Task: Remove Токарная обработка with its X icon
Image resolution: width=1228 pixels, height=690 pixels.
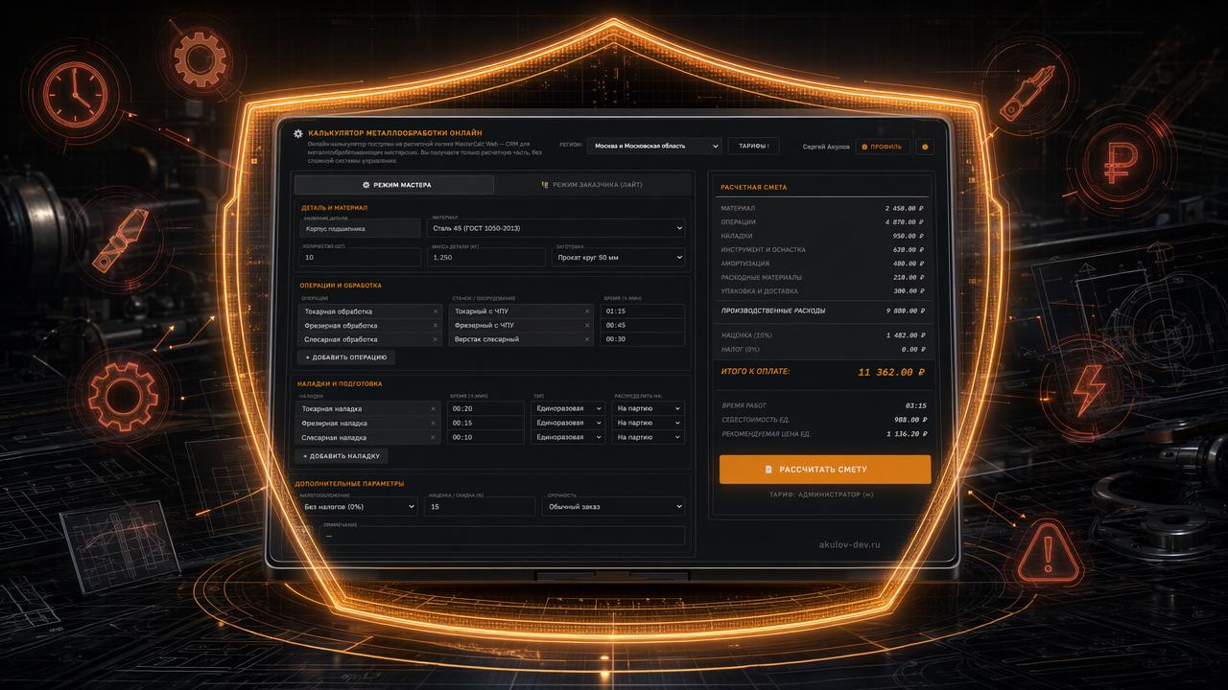Action: [x=435, y=311]
